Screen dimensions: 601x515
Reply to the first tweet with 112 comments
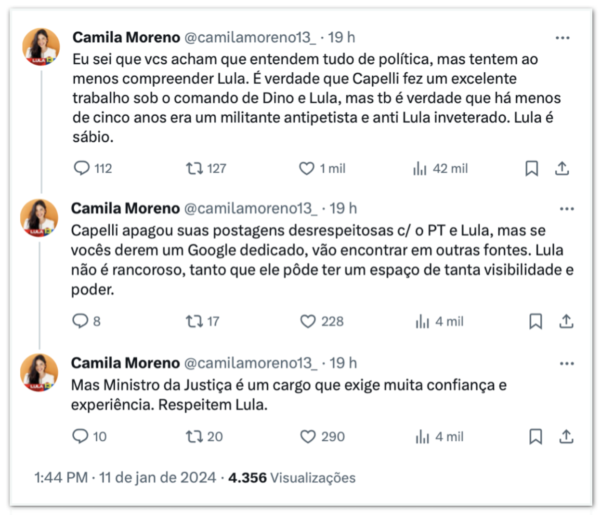82,168
